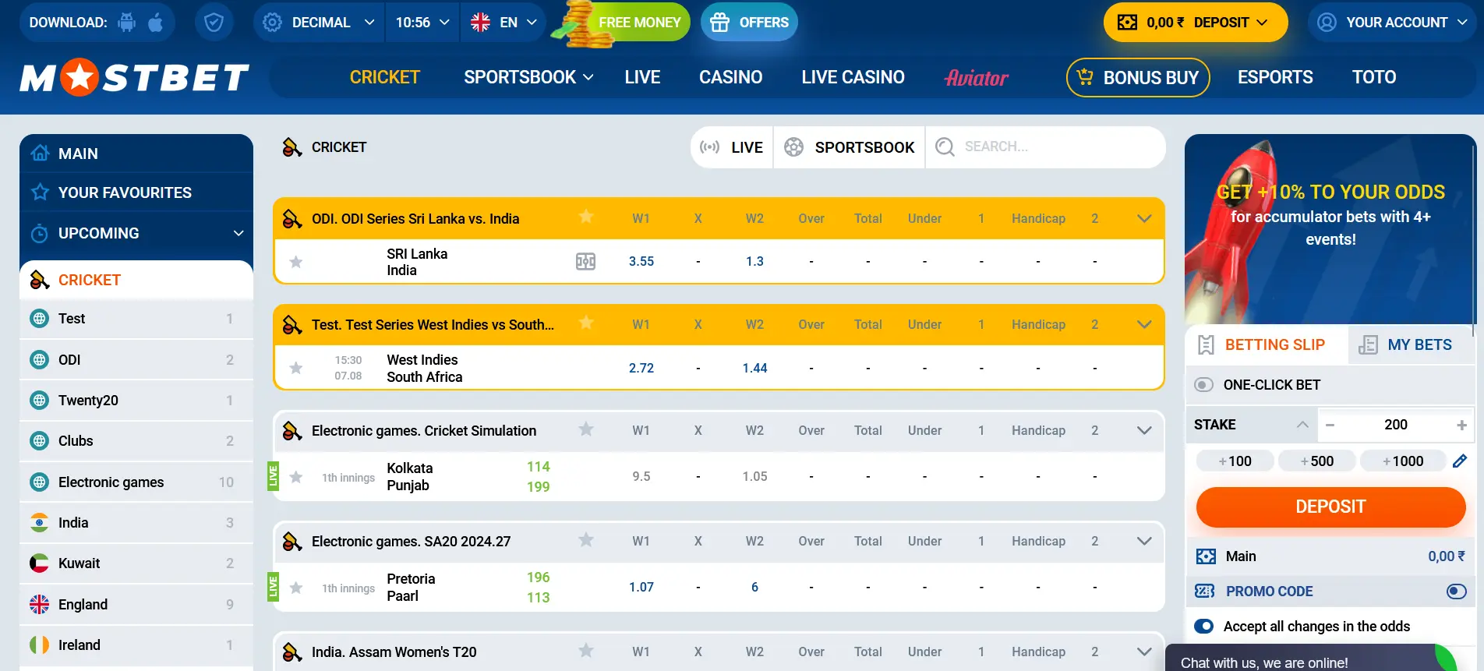Collapse the stake options chevron
Screen dimensions: 1484x671
point(1302,425)
